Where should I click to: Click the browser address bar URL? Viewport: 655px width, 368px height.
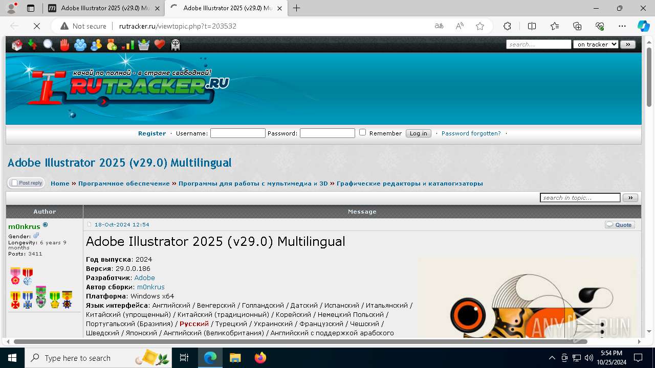coord(178,26)
